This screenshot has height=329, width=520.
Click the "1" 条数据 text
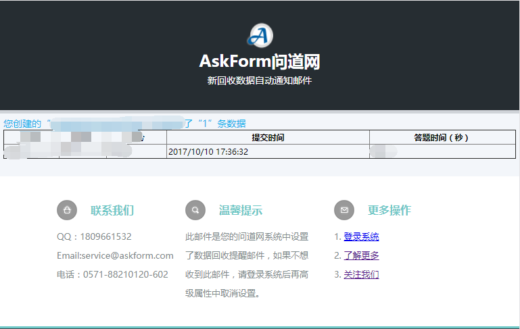(222, 124)
